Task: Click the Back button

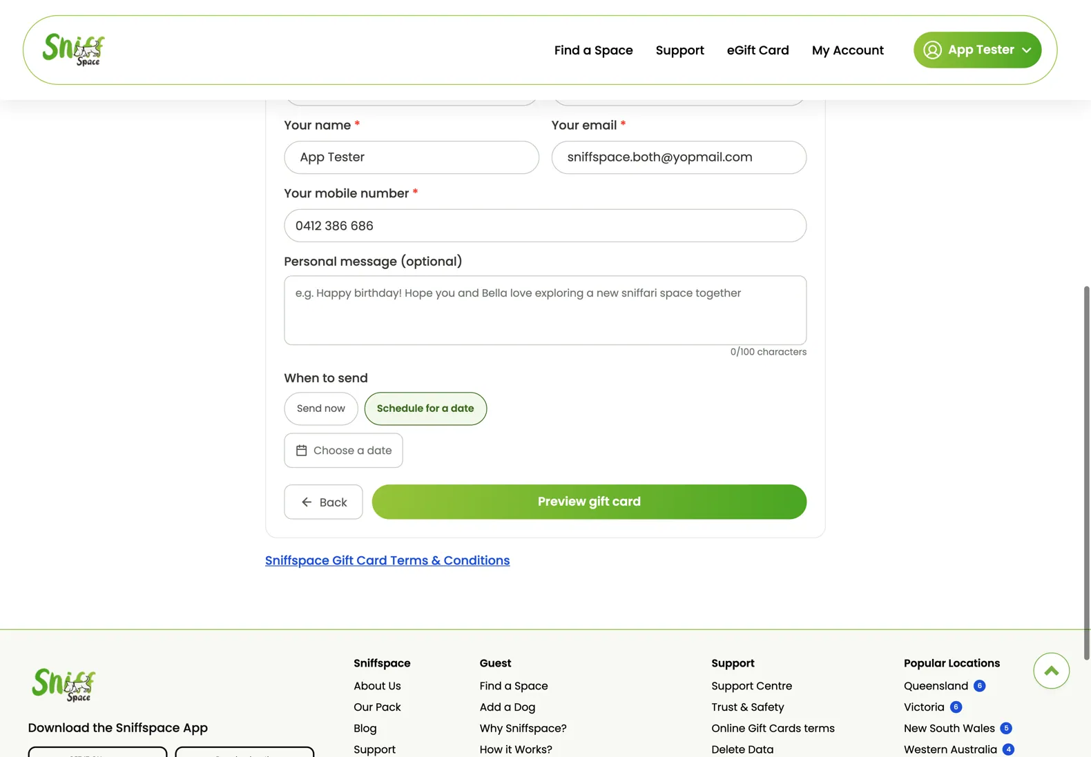Action: tap(323, 502)
